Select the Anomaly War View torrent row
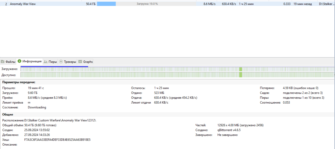Screen dimensions: 335x149 point(167,4)
